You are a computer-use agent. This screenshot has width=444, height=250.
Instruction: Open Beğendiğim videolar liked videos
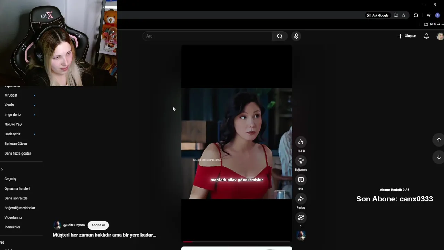[x=20, y=208]
